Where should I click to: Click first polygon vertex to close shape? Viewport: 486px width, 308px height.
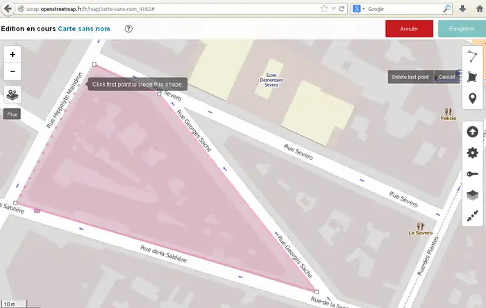(x=94, y=65)
